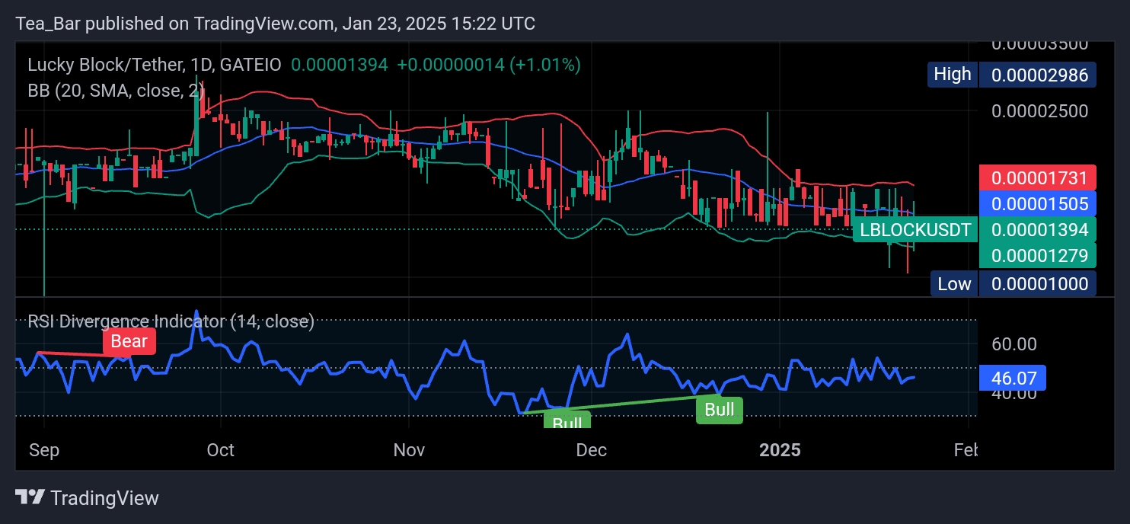Image resolution: width=1130 pixels, height=524 pixels.
Task: Click the green 0.00001394 current price tag
Action: (1038, 229)
